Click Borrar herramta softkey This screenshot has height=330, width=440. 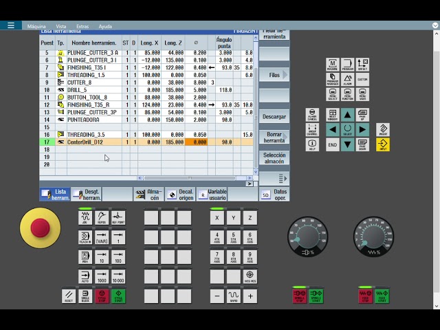click(274, 137)
